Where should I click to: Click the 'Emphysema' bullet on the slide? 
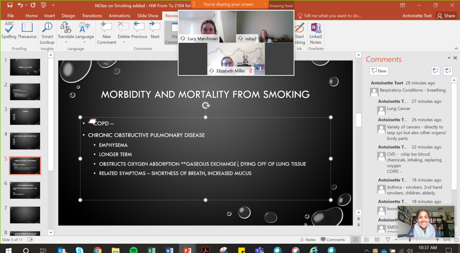[x=113, y=145]
